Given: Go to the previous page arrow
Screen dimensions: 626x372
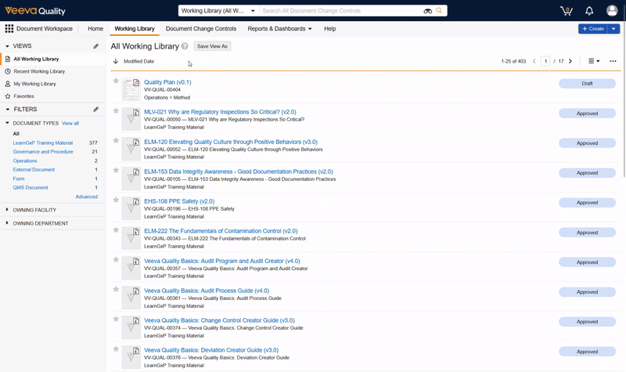Looking at the screenshot, I should pyautogui.click(x=534, y=61).
